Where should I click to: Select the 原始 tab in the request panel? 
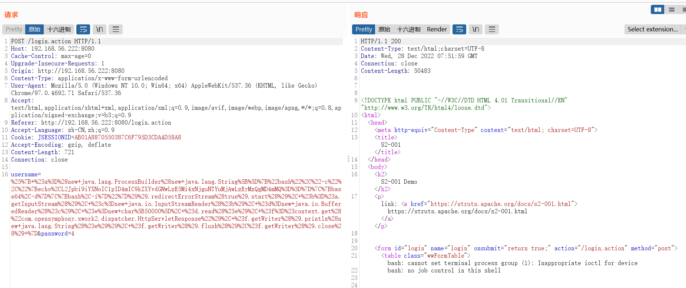(x=34, y=29)
